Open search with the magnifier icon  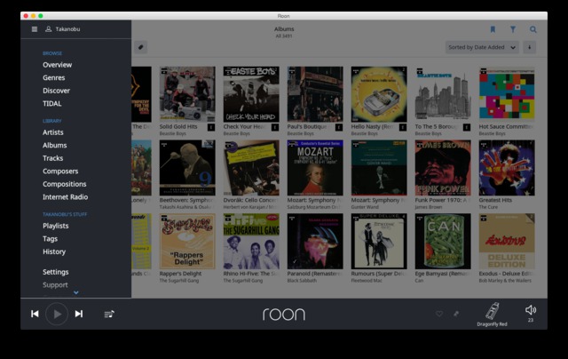pos(532,29)
